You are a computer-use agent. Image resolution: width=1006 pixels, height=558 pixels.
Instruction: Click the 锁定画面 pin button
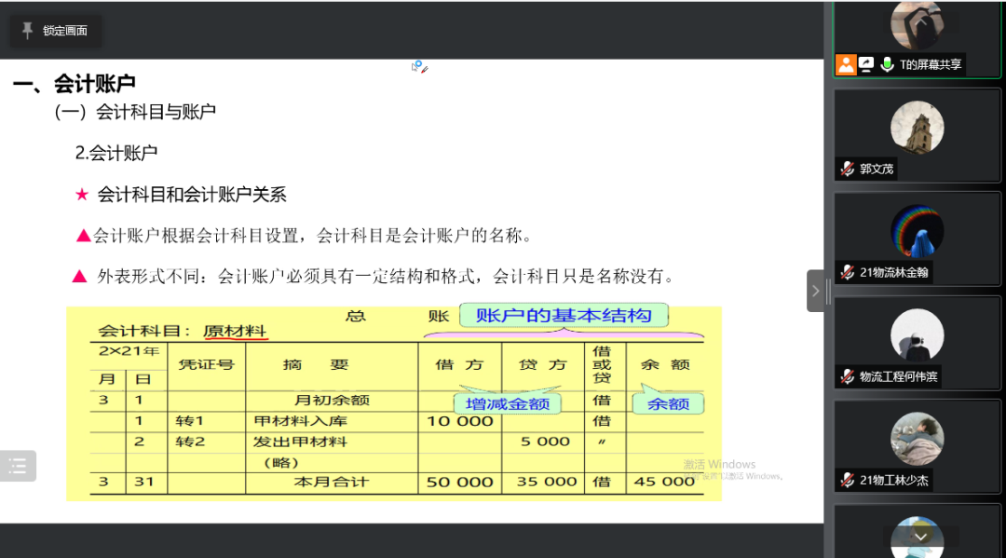pos(54,31)
